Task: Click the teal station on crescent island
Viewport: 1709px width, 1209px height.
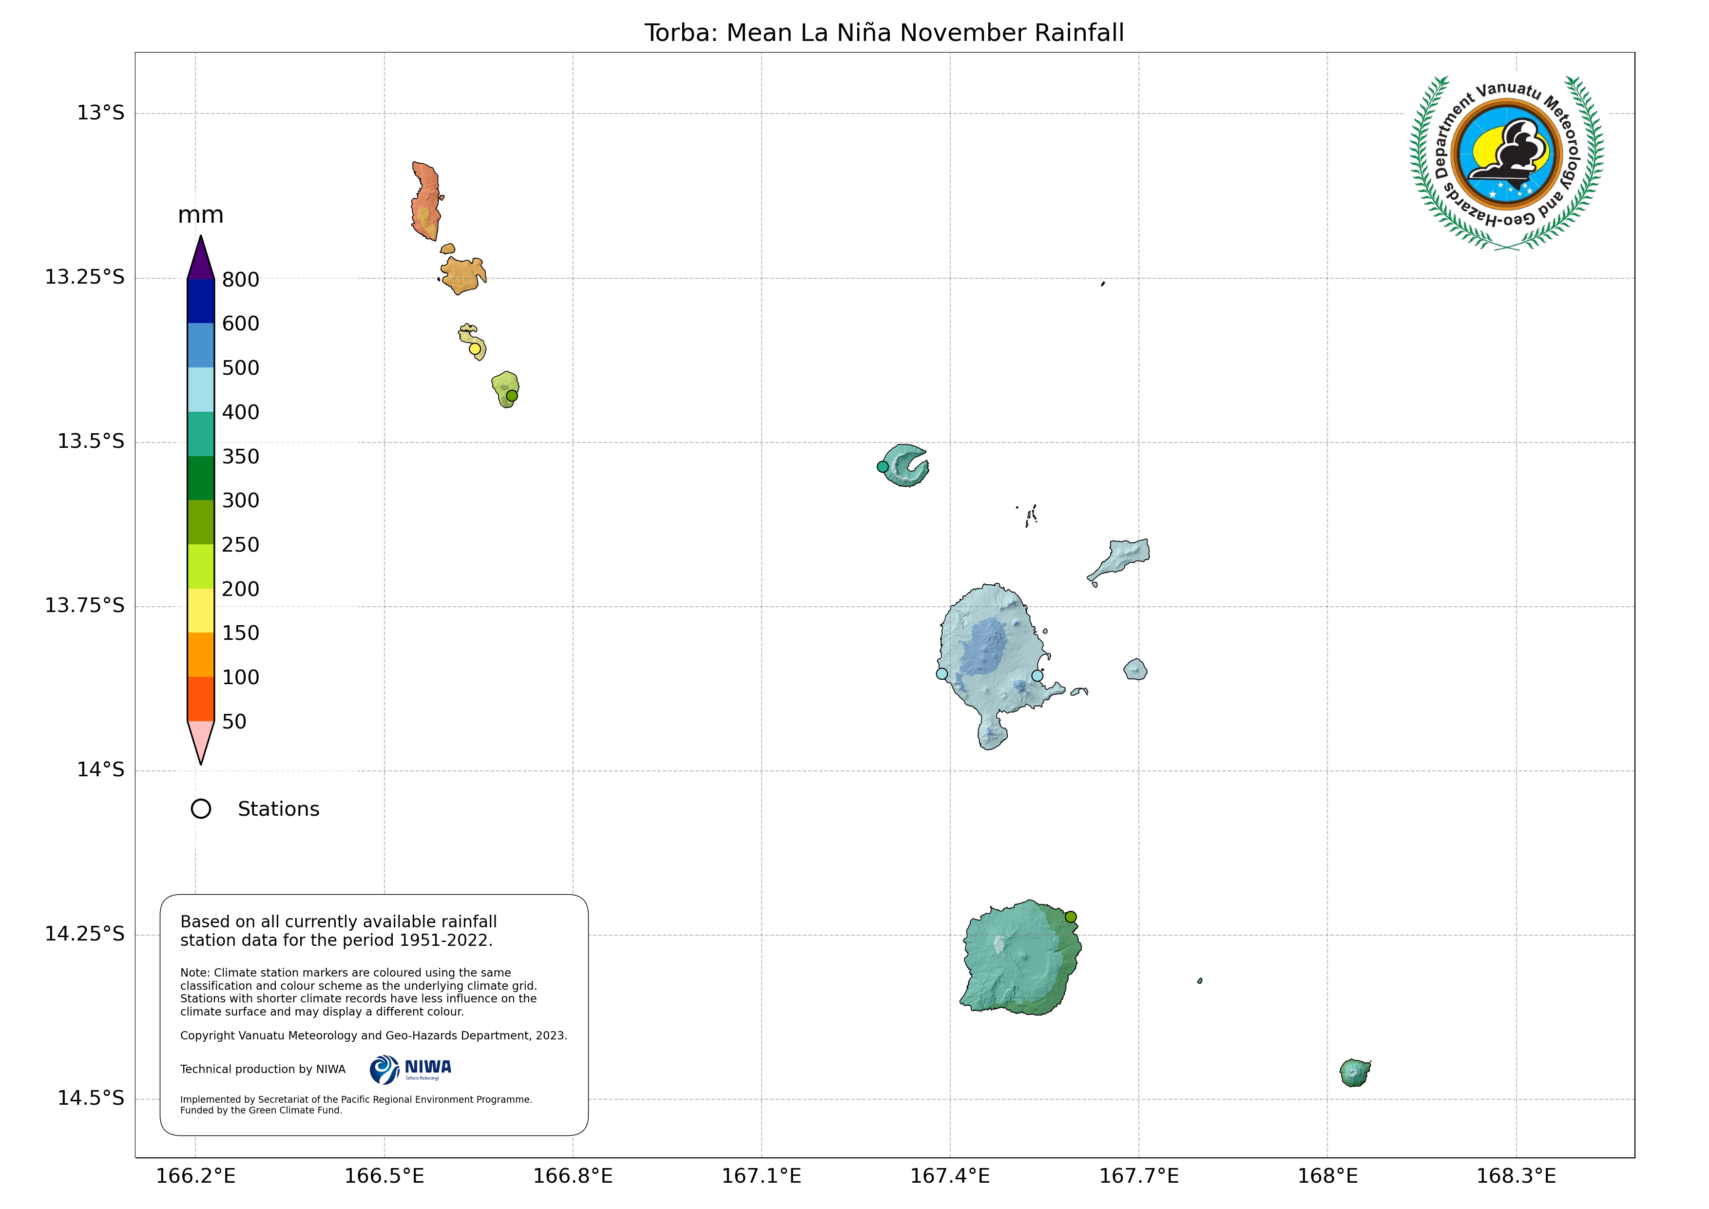Action: [883, 467]
